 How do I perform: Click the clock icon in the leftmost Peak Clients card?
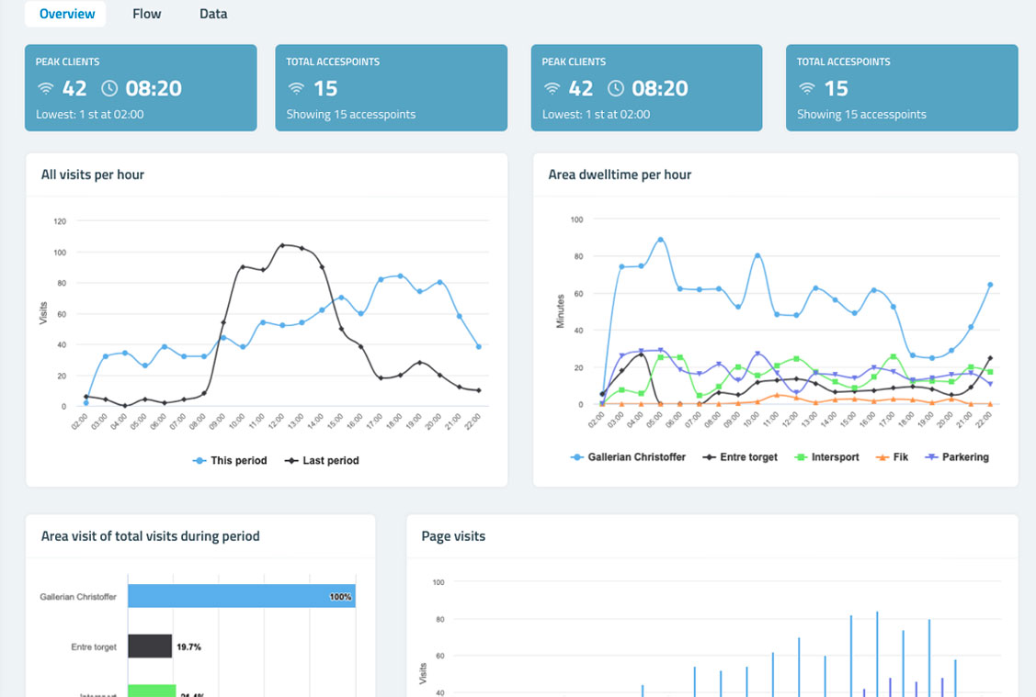click(x=109, y=89)
